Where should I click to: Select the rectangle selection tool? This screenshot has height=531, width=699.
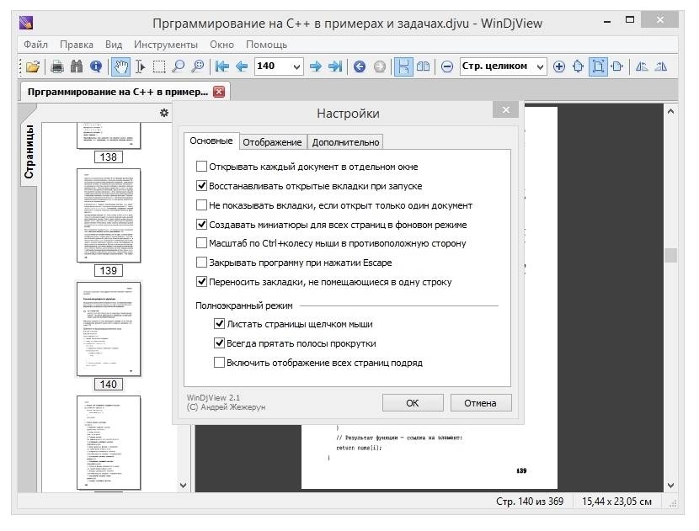(x=159, y=66)
